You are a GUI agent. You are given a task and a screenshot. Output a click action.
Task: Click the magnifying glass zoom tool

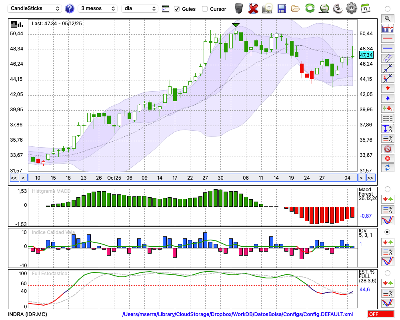click(x=387, y=18)
